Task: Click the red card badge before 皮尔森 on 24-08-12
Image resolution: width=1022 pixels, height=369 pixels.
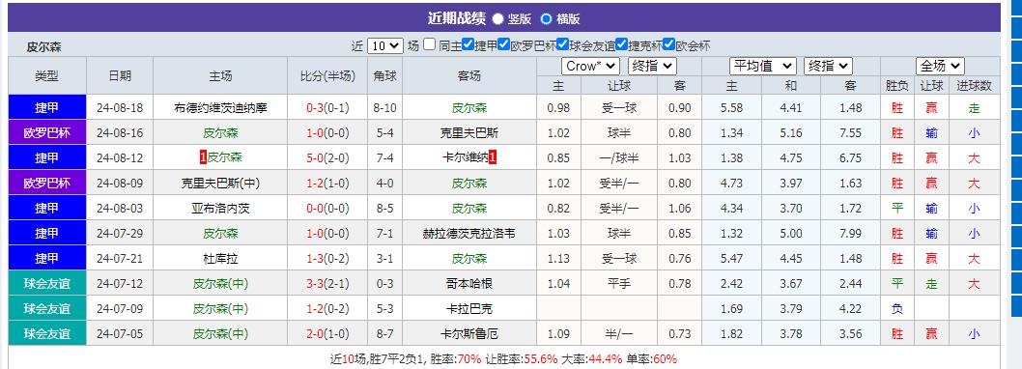Action: coord(203,157)
